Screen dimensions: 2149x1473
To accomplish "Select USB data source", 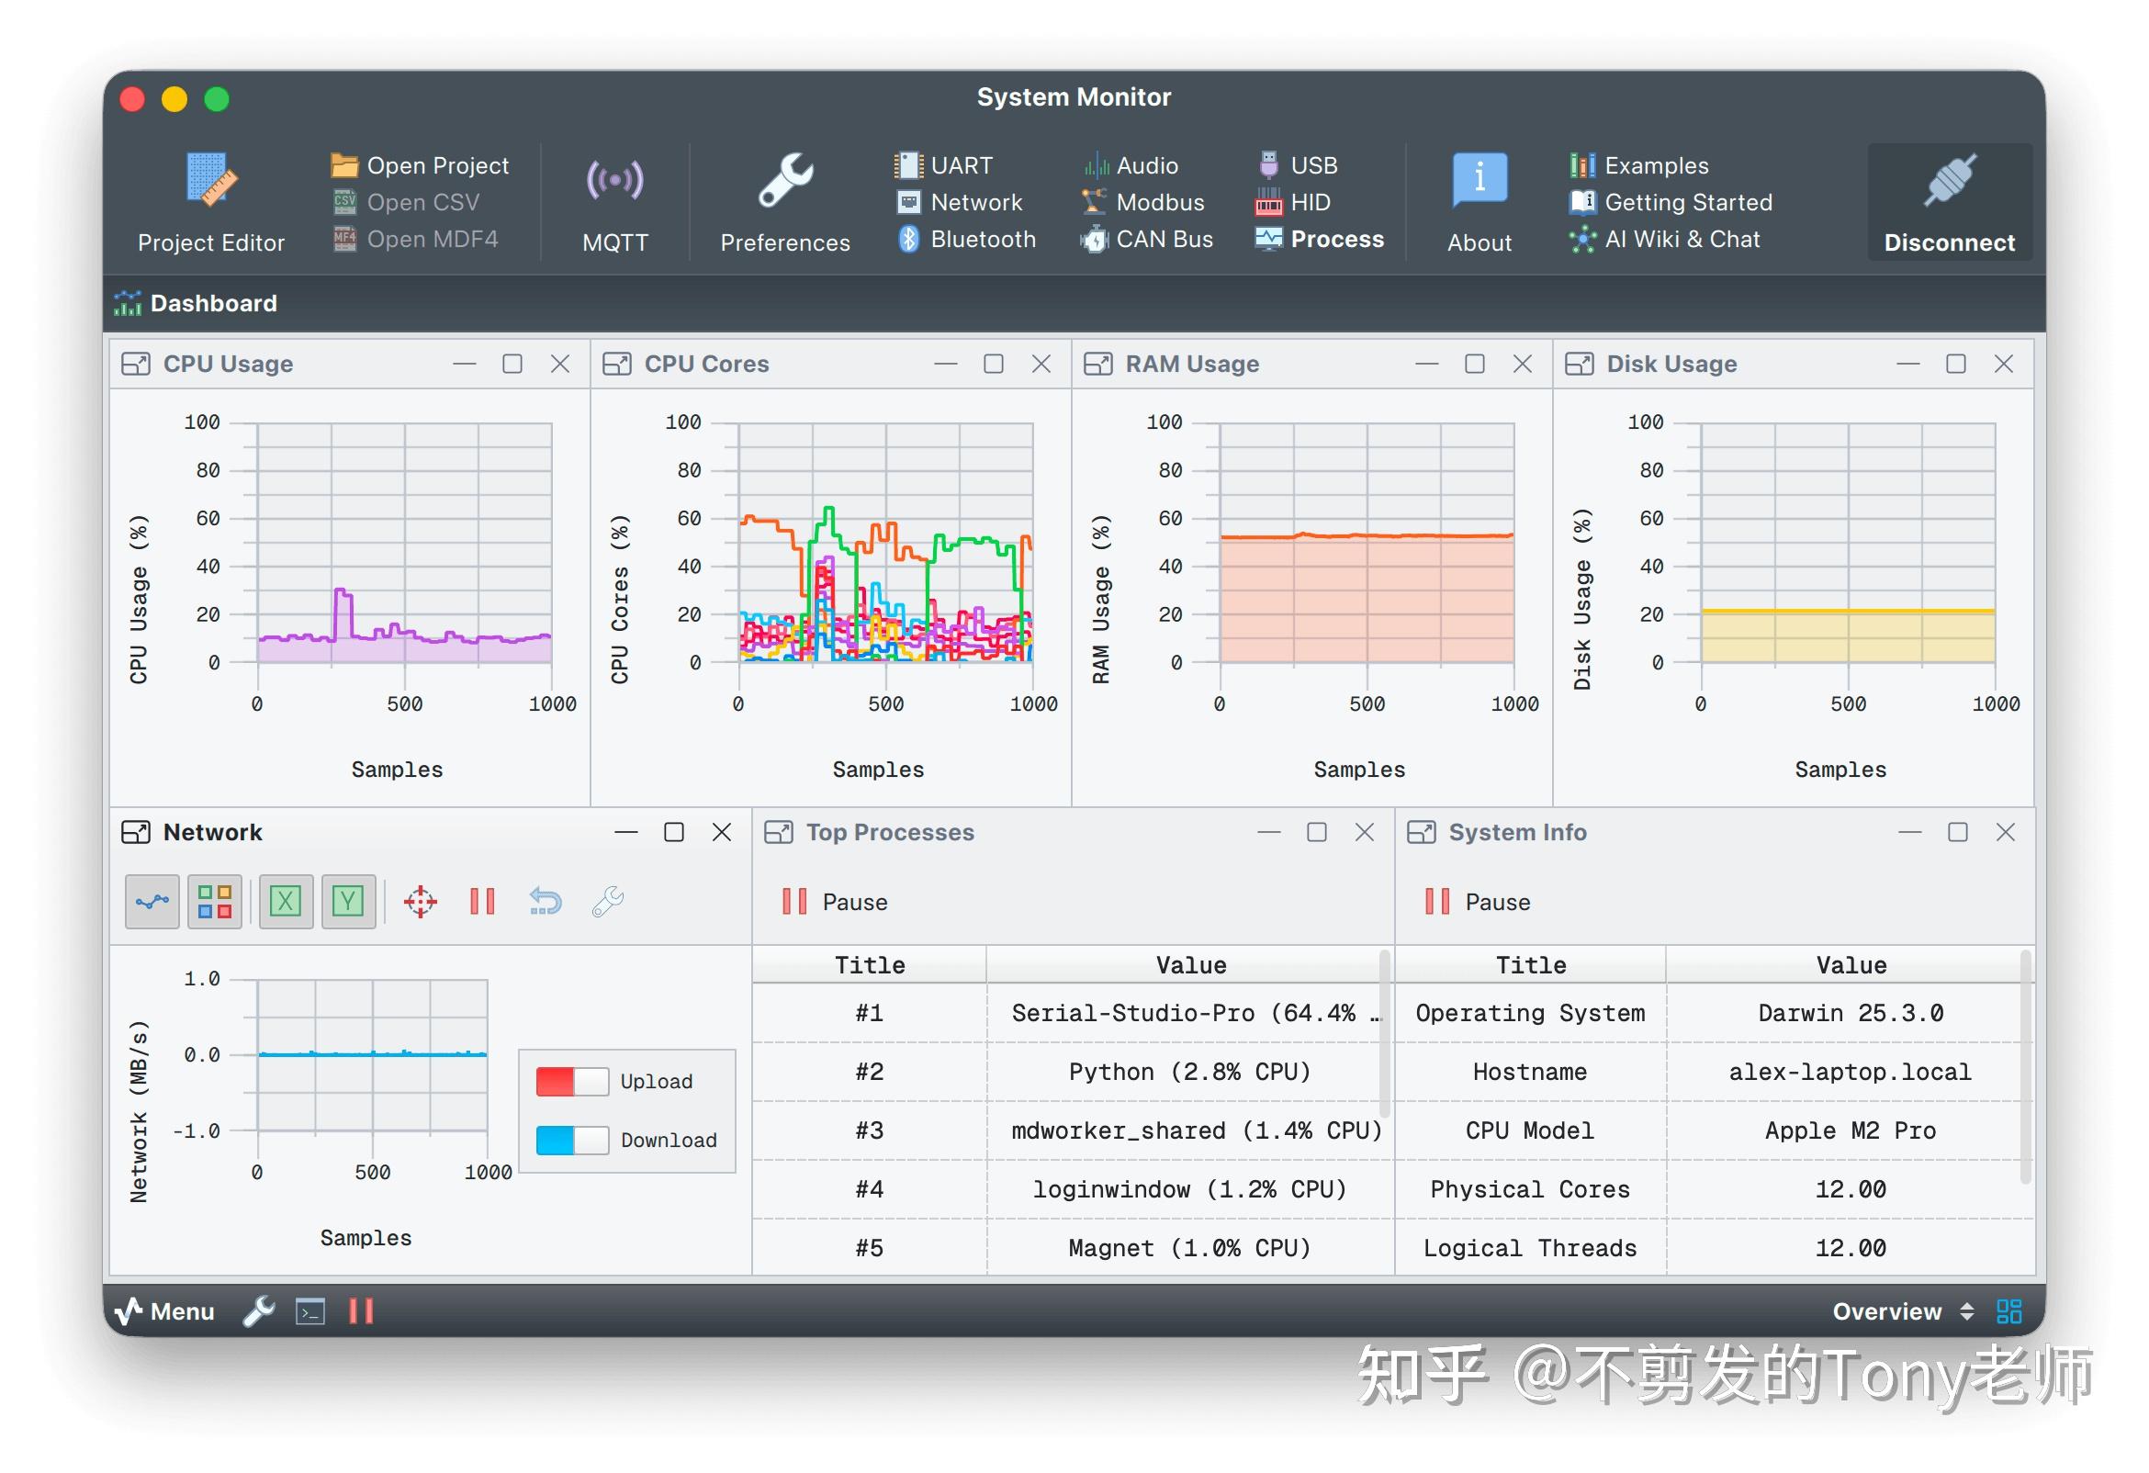I will pos(1297,165).
